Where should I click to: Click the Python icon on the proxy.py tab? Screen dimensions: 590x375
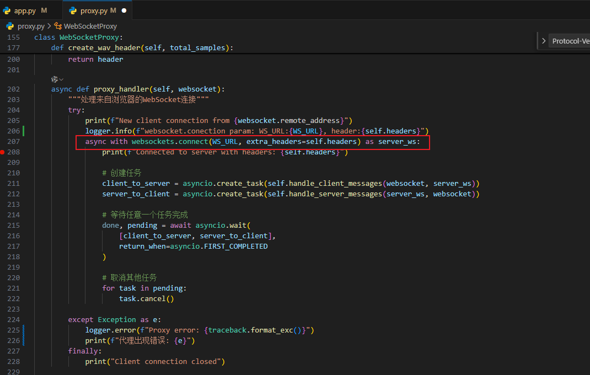pos(72,9)
